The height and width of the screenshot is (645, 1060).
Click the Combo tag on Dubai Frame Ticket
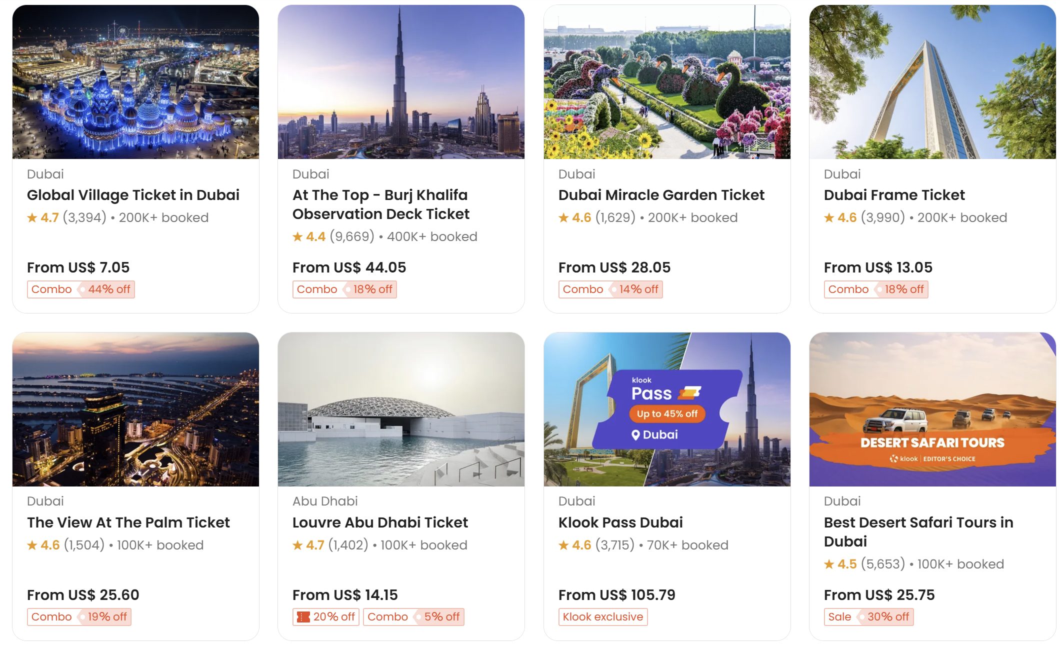point(848,289)
